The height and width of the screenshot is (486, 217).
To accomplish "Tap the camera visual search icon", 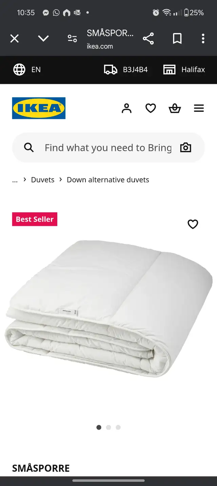I will click(185, 147).
